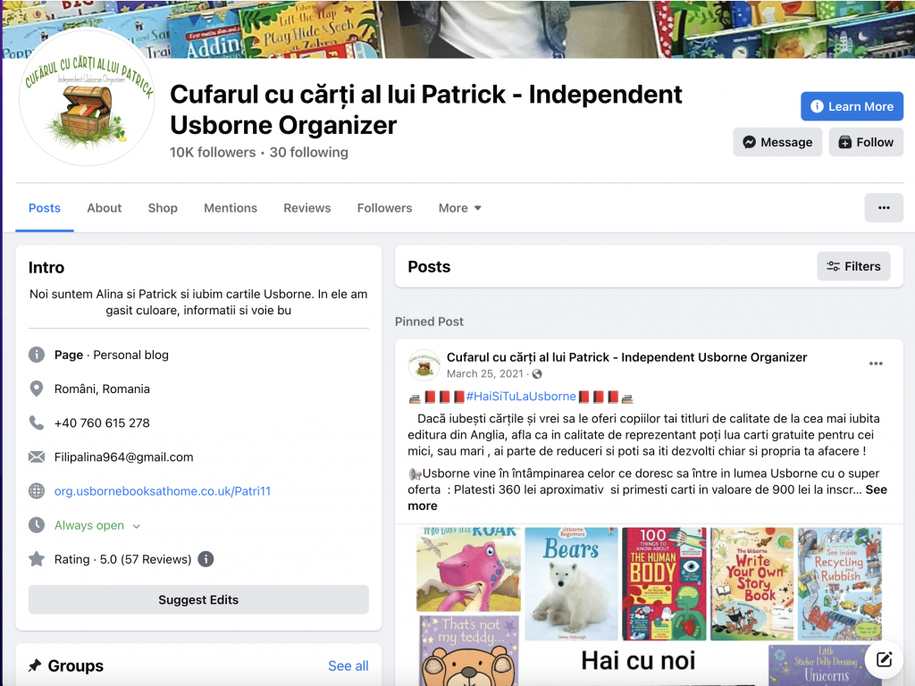Open org.usbornebooksathome.co.uk/Patri11 link
Viewport: 915px width, 686px height.
(163, 491)
